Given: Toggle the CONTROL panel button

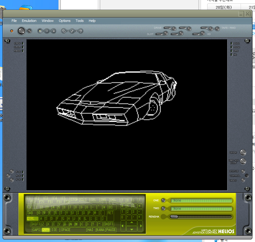Looking at the screenshot, I should pos(247,176).
